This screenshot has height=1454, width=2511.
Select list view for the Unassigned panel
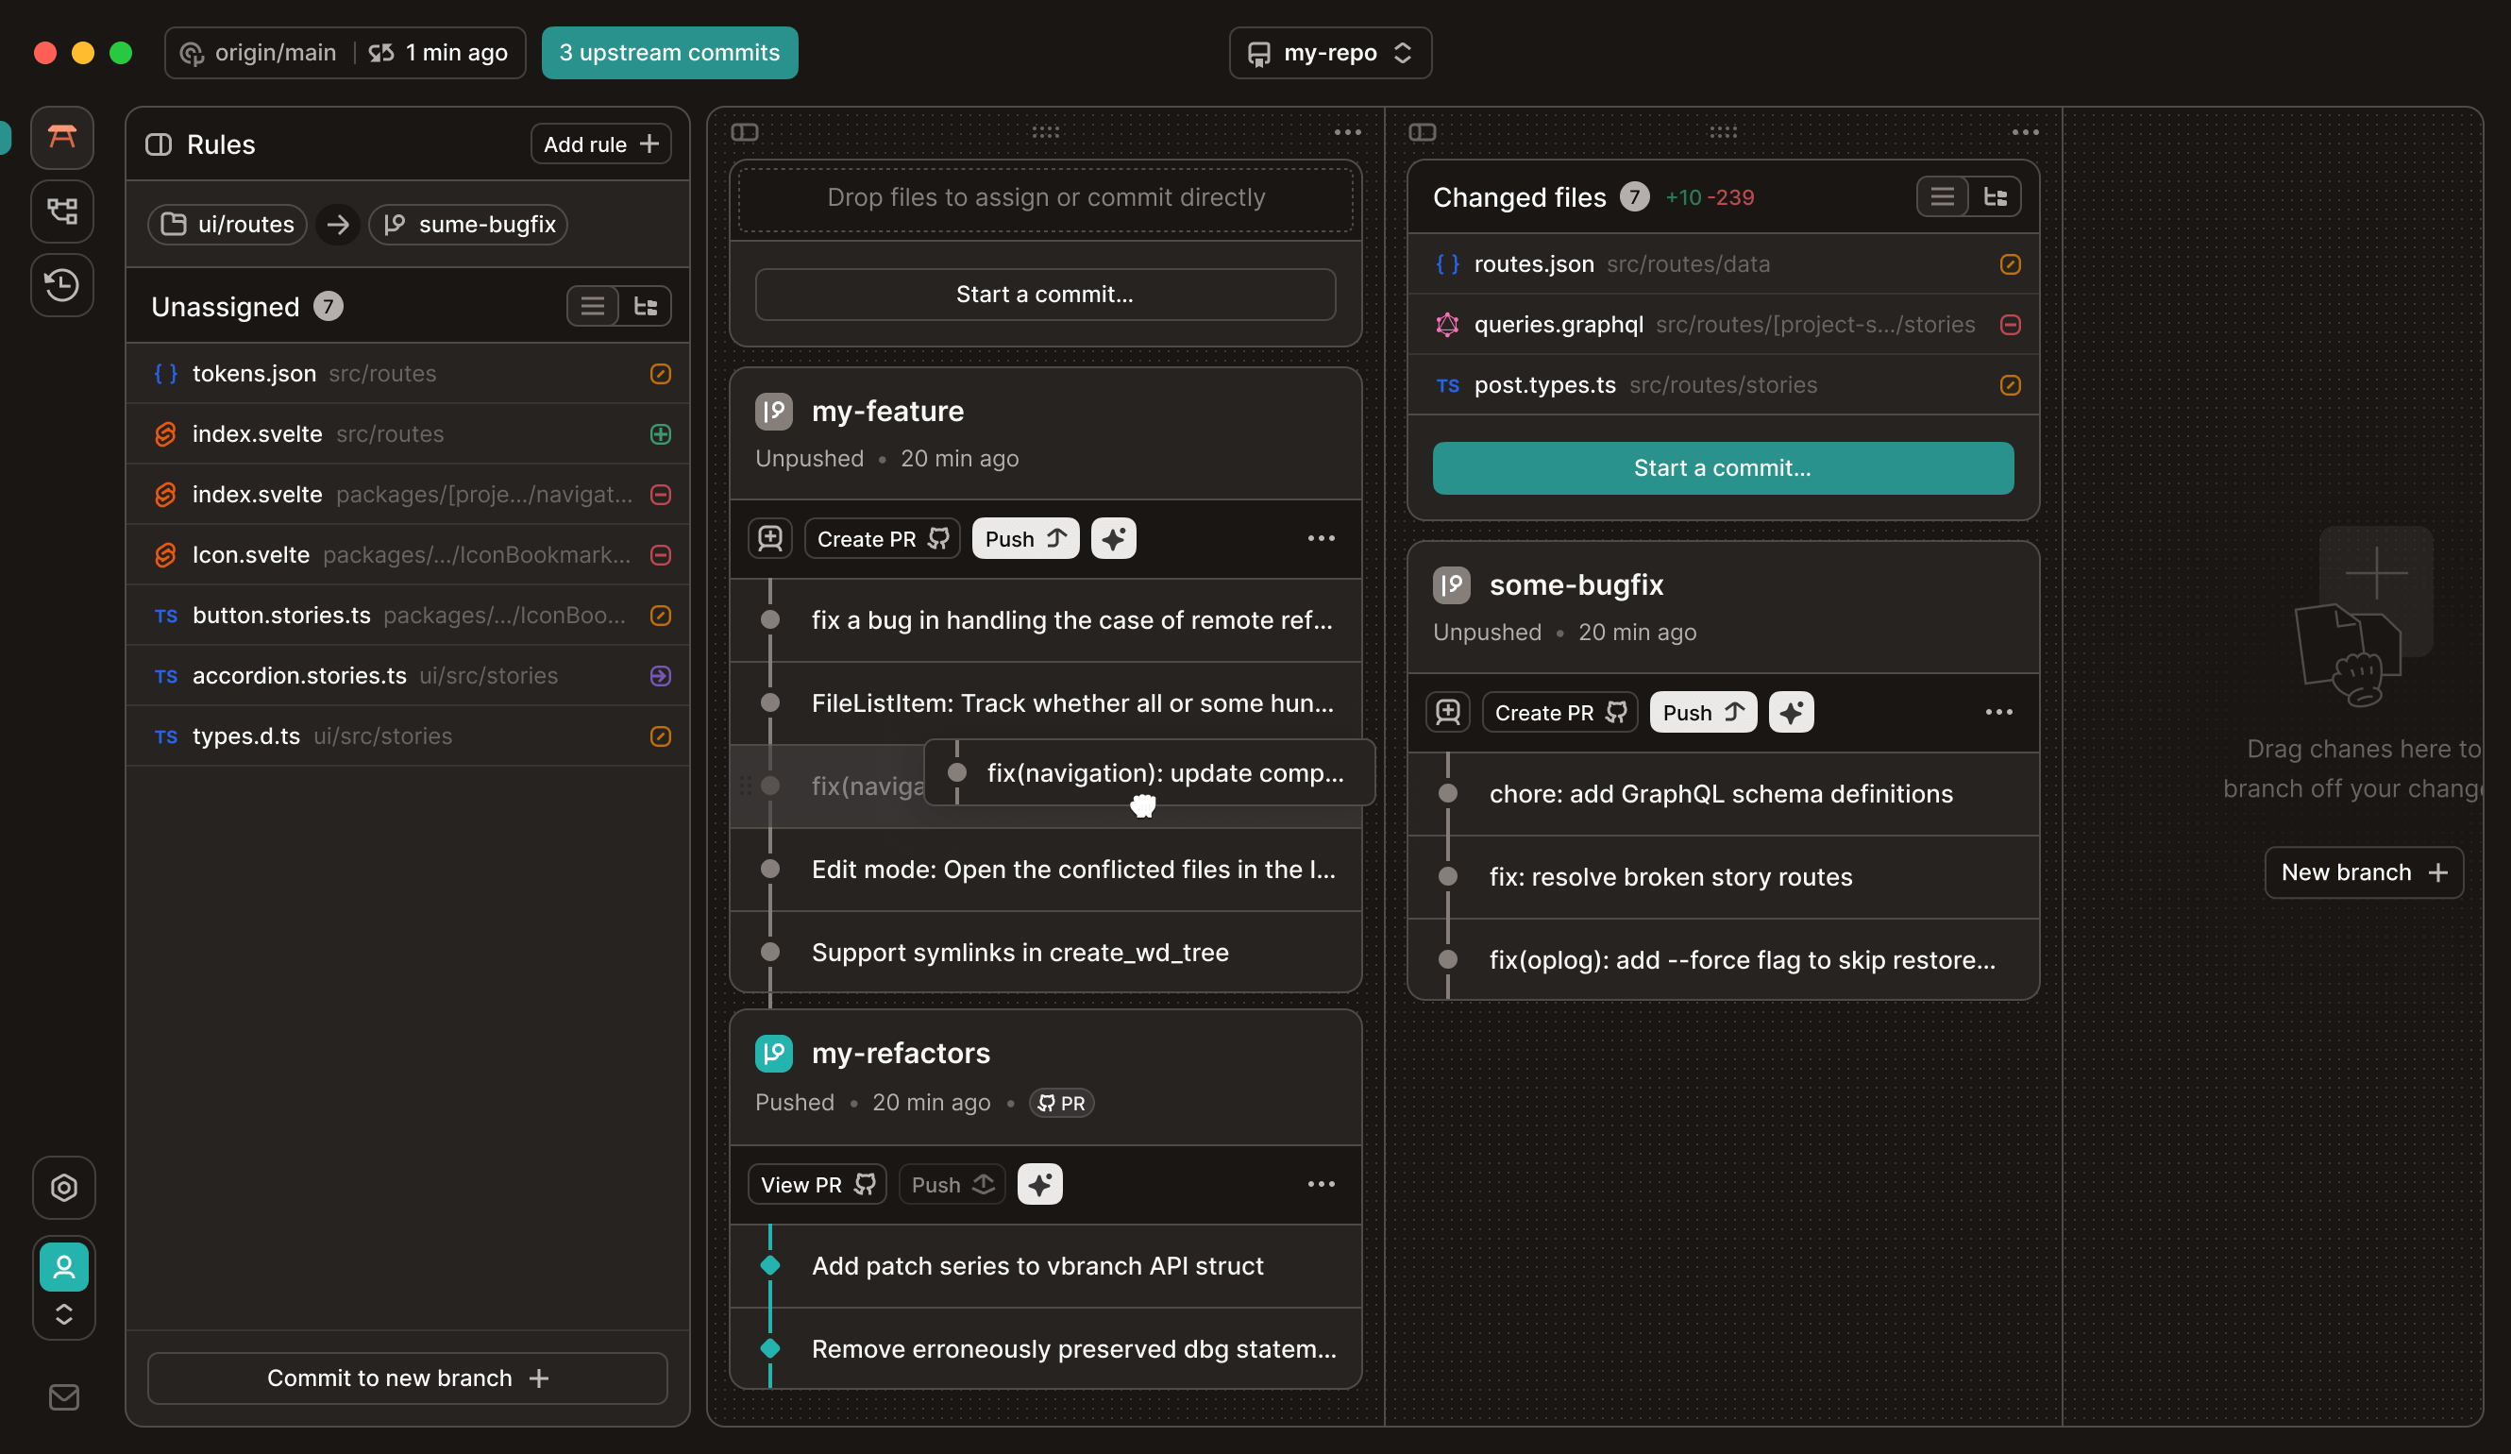tap(592, 306)
